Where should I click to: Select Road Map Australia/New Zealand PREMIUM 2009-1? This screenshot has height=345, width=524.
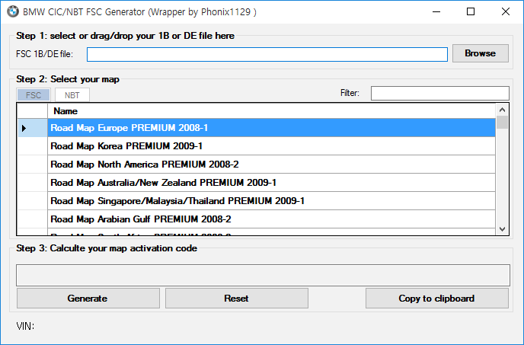271,183
